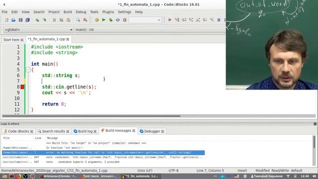Switch to the std::basic_istream taskbar window
This screenshot has height=179, width=318.
click(x=99, y=176)
